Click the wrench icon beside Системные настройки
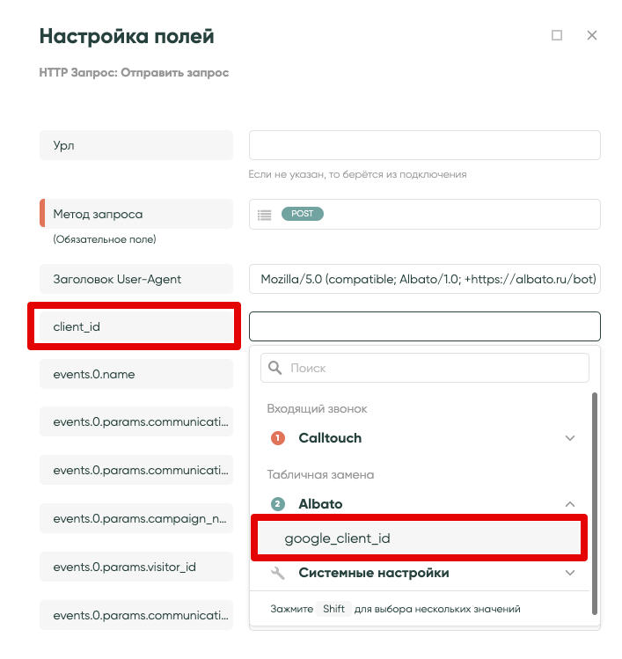This screenshot has width=622, height=659. point(278,573)
